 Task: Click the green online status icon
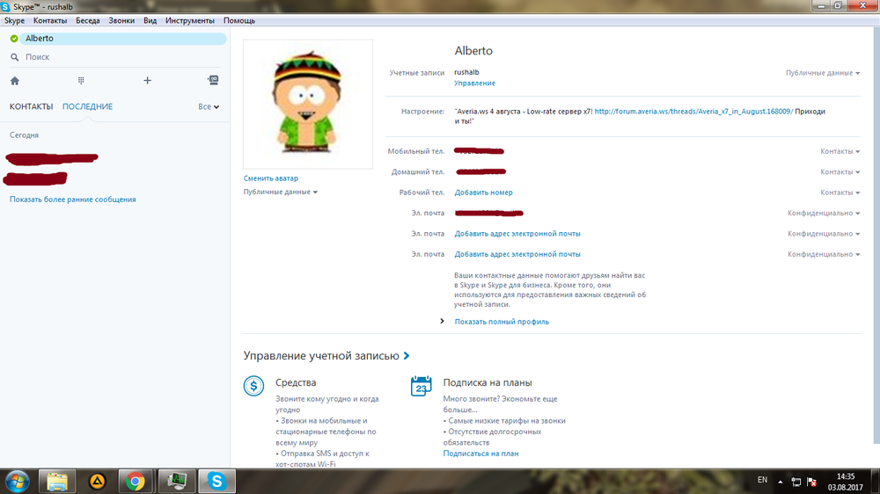click(14, 39)
